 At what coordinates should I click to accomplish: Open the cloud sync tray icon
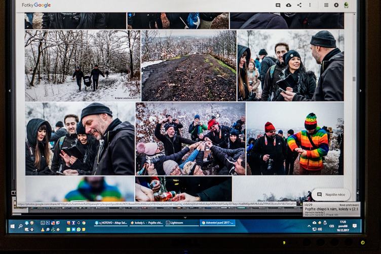click(315, 223)
